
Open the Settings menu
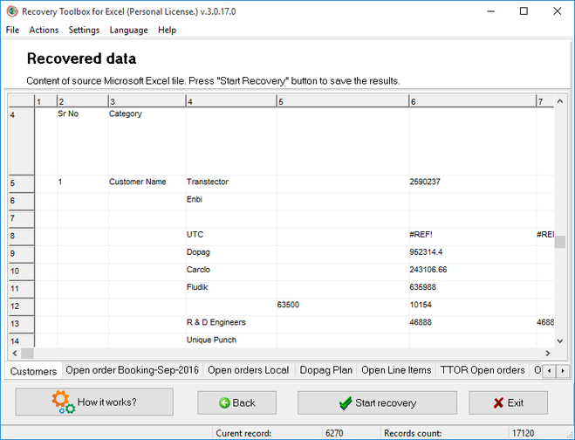pyautogui.click(x=84, y=30)
